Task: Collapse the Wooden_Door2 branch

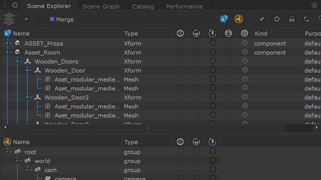Action: pyautogui.click(x=27, y=97)
